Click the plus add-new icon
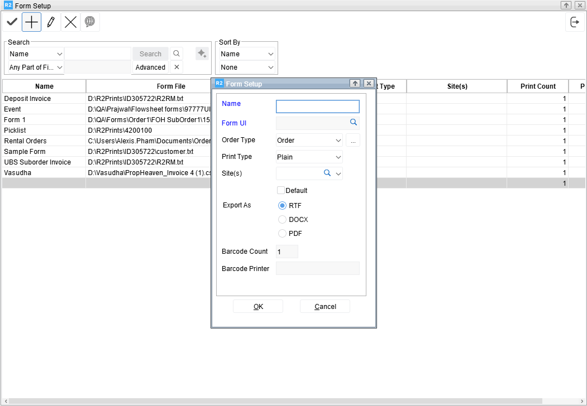Screen dimensions: 587x406 point(32,22)
